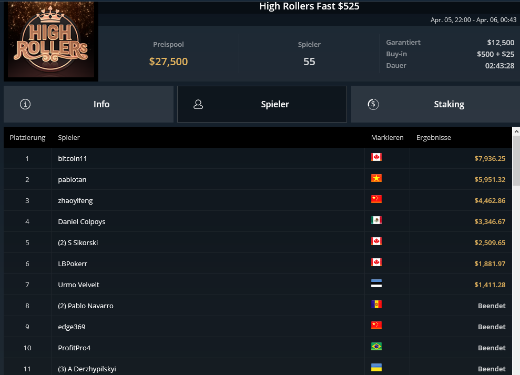Switch to the Spieler tab

coord(262,104)
